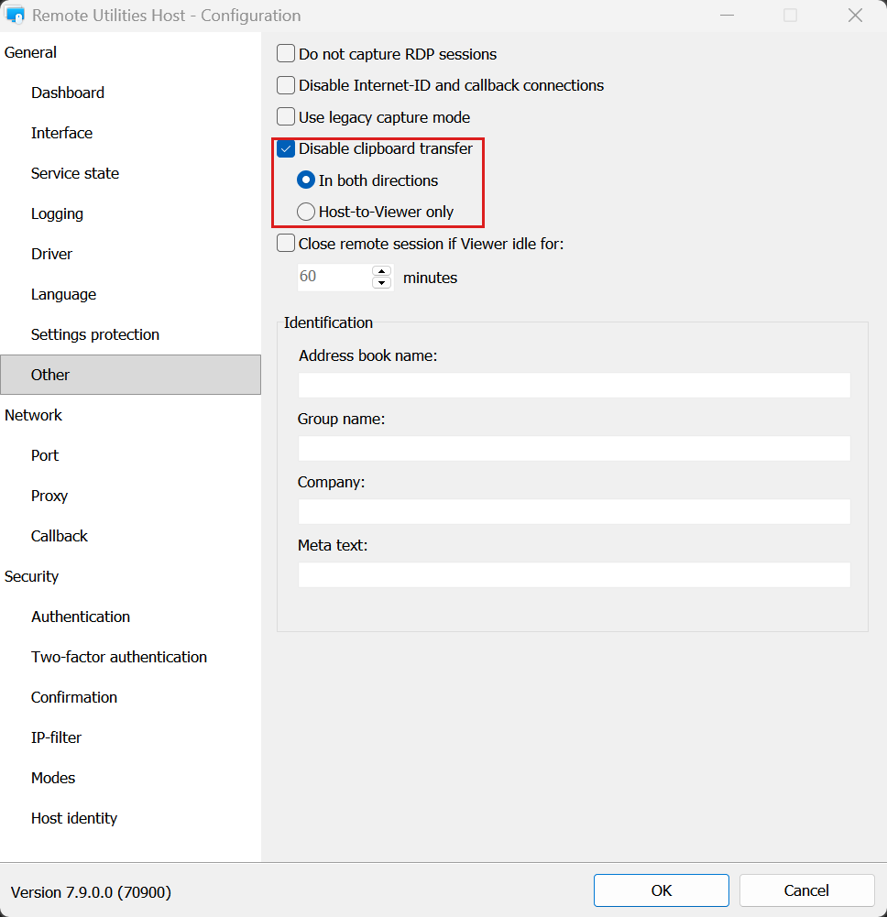The width and height of the screenshot is (887, 917).
Task: Click the Network category header
Action: coord(33,415)
